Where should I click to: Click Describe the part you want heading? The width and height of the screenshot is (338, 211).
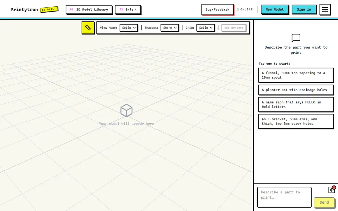296,50
